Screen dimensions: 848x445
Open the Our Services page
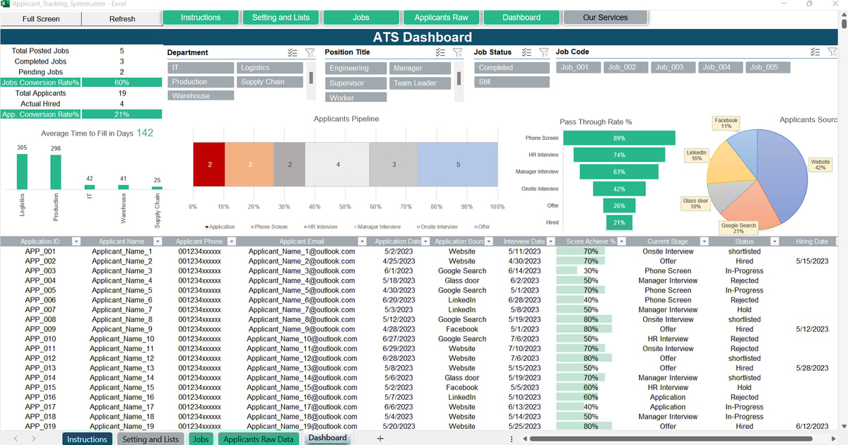[606, 18]
